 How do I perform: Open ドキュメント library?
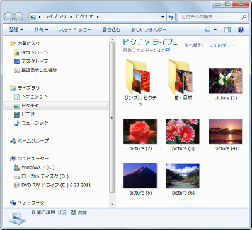click(x=35, y=97)
